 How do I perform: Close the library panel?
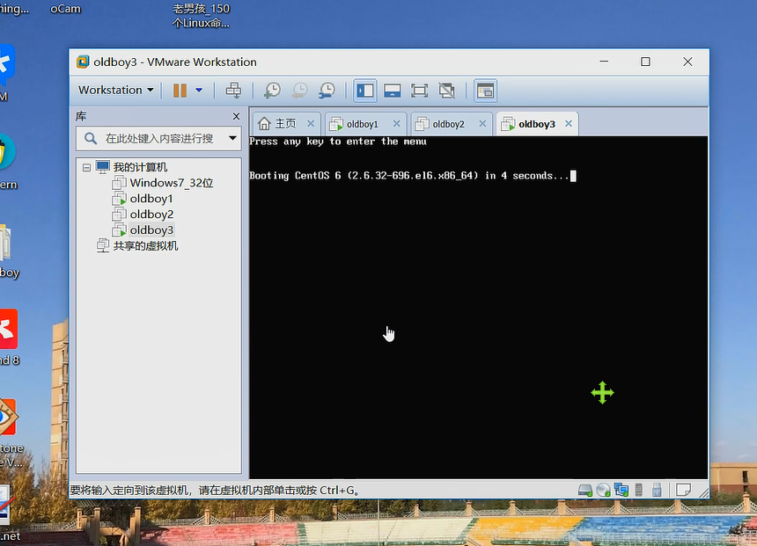236,116
